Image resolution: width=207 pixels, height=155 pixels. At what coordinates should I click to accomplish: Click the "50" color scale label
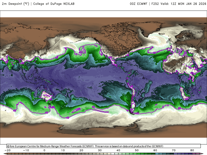[137, 150]
